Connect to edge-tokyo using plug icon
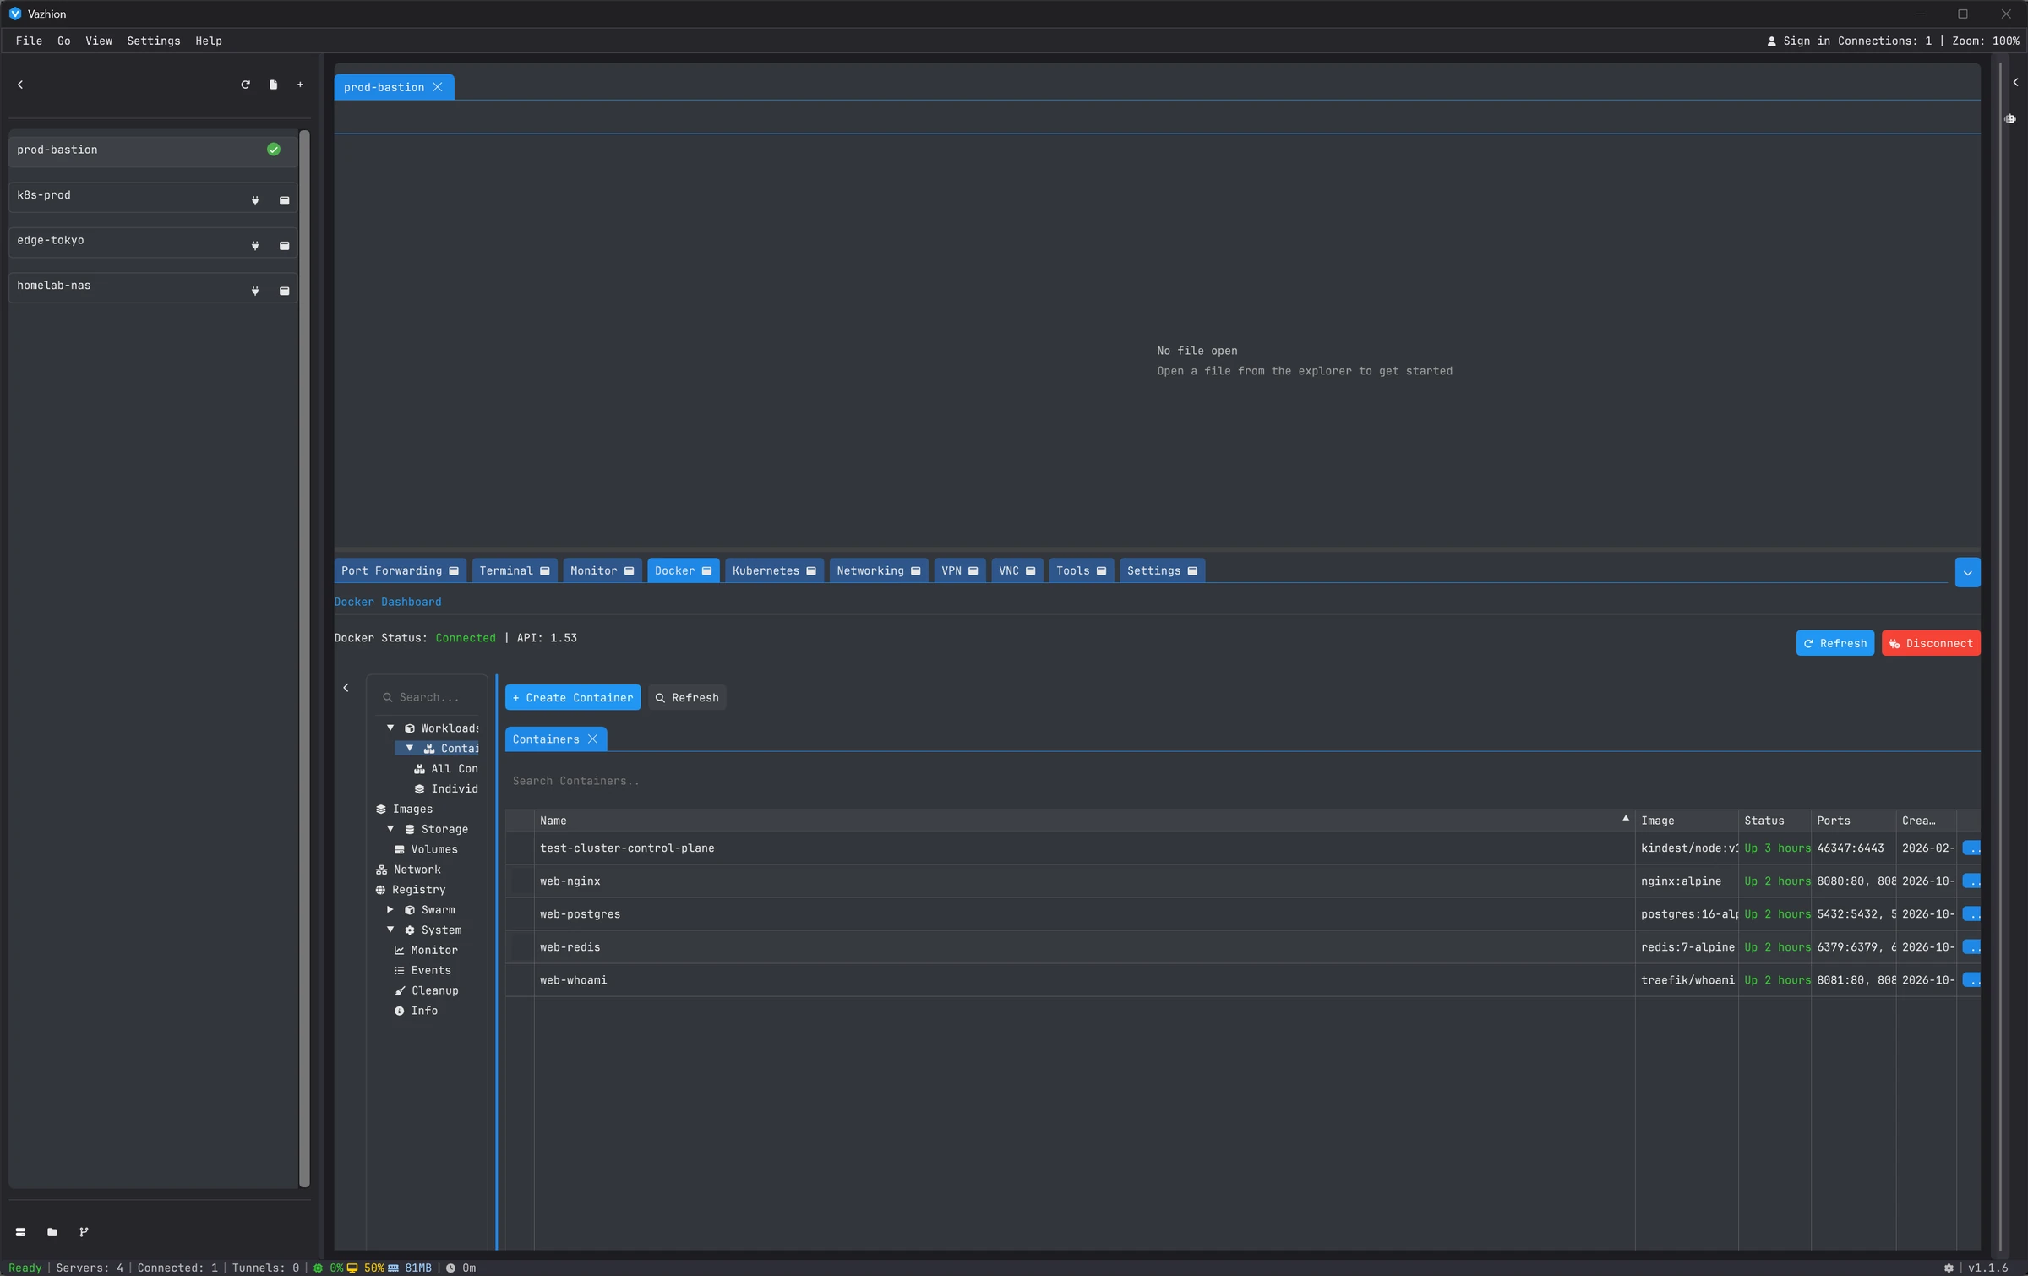The image size is (2028, 1276). pyautogui.click(x=255, y=246)
